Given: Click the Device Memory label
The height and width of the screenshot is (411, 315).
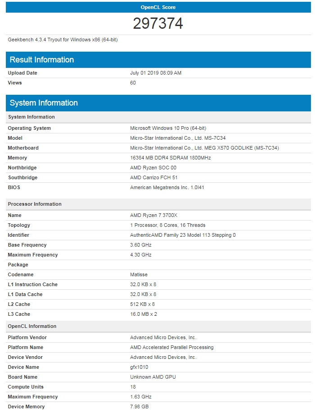Looking at the screenshot, I should coord(26,407).
